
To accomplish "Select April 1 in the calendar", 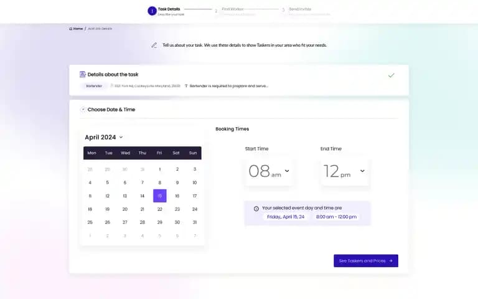I will [160, 169].
